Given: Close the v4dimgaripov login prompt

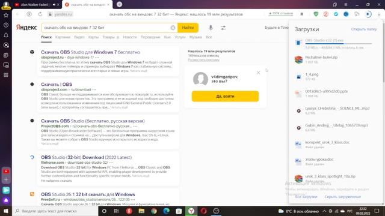Looking at the screenshot, I should 258,73.
